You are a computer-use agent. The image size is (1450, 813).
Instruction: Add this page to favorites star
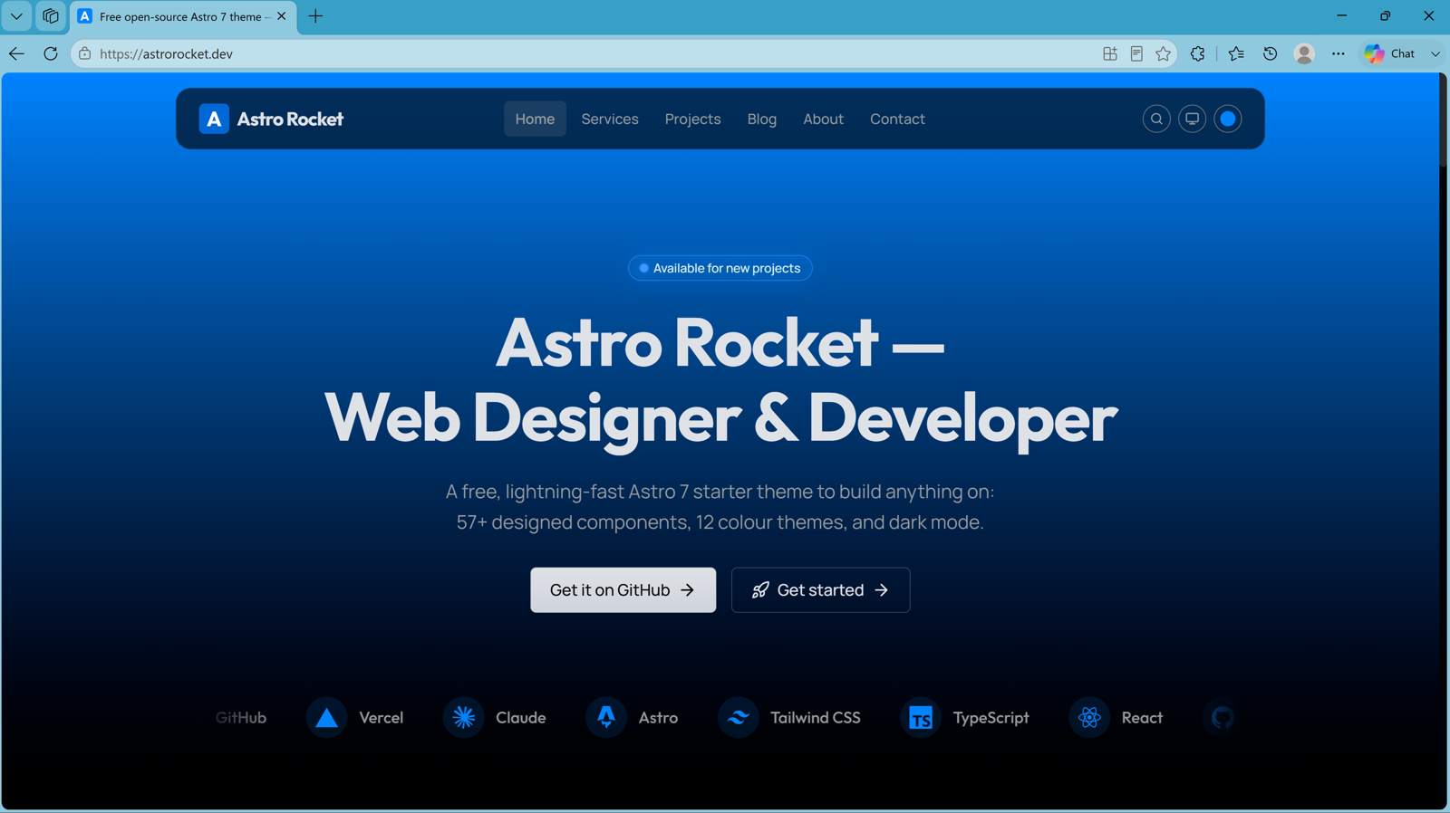(1164, 53)
